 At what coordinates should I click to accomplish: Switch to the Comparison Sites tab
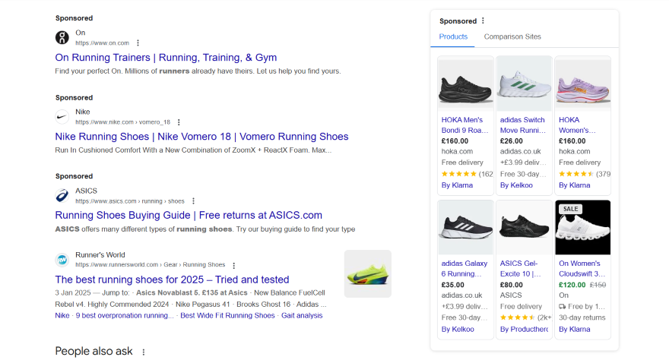512,36
